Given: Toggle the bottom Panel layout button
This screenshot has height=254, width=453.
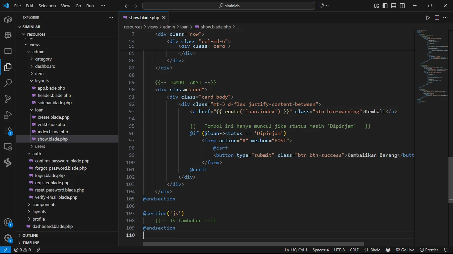Looking at the screenshot, I should pos(394,6).
